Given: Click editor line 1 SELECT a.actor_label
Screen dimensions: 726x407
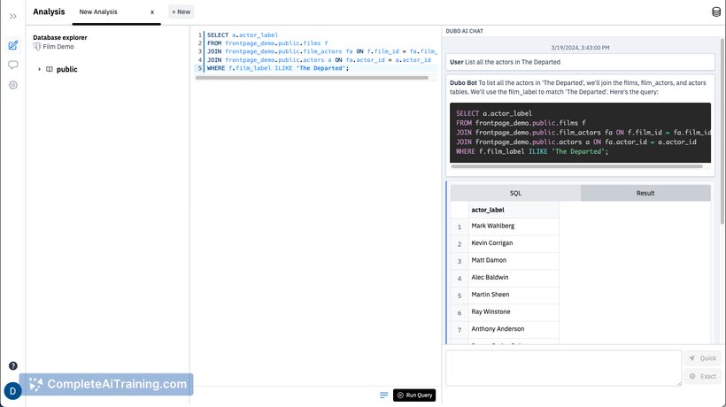Looking at the screenshot, I should [x=243, y=35].
